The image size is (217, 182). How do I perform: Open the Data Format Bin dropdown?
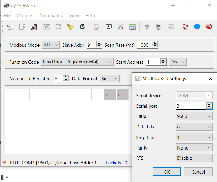[110, 79]
